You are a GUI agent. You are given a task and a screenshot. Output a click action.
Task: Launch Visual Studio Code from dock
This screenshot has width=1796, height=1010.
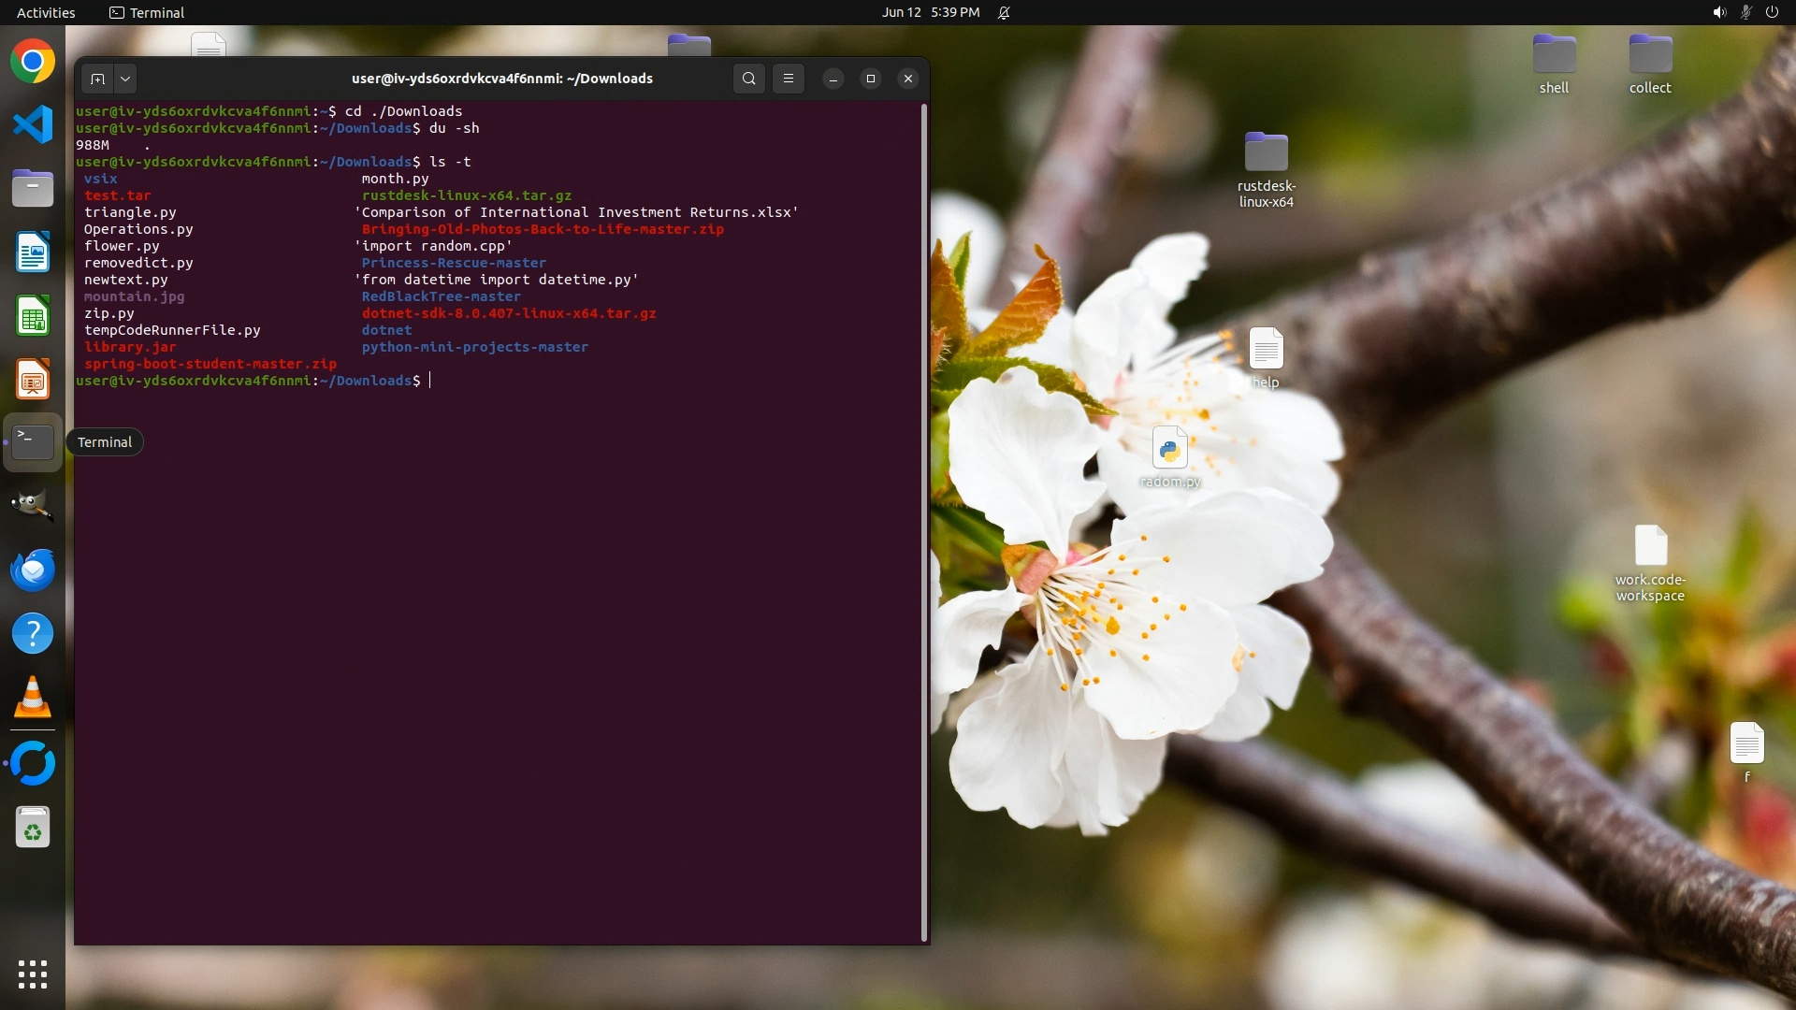[33, 124]
